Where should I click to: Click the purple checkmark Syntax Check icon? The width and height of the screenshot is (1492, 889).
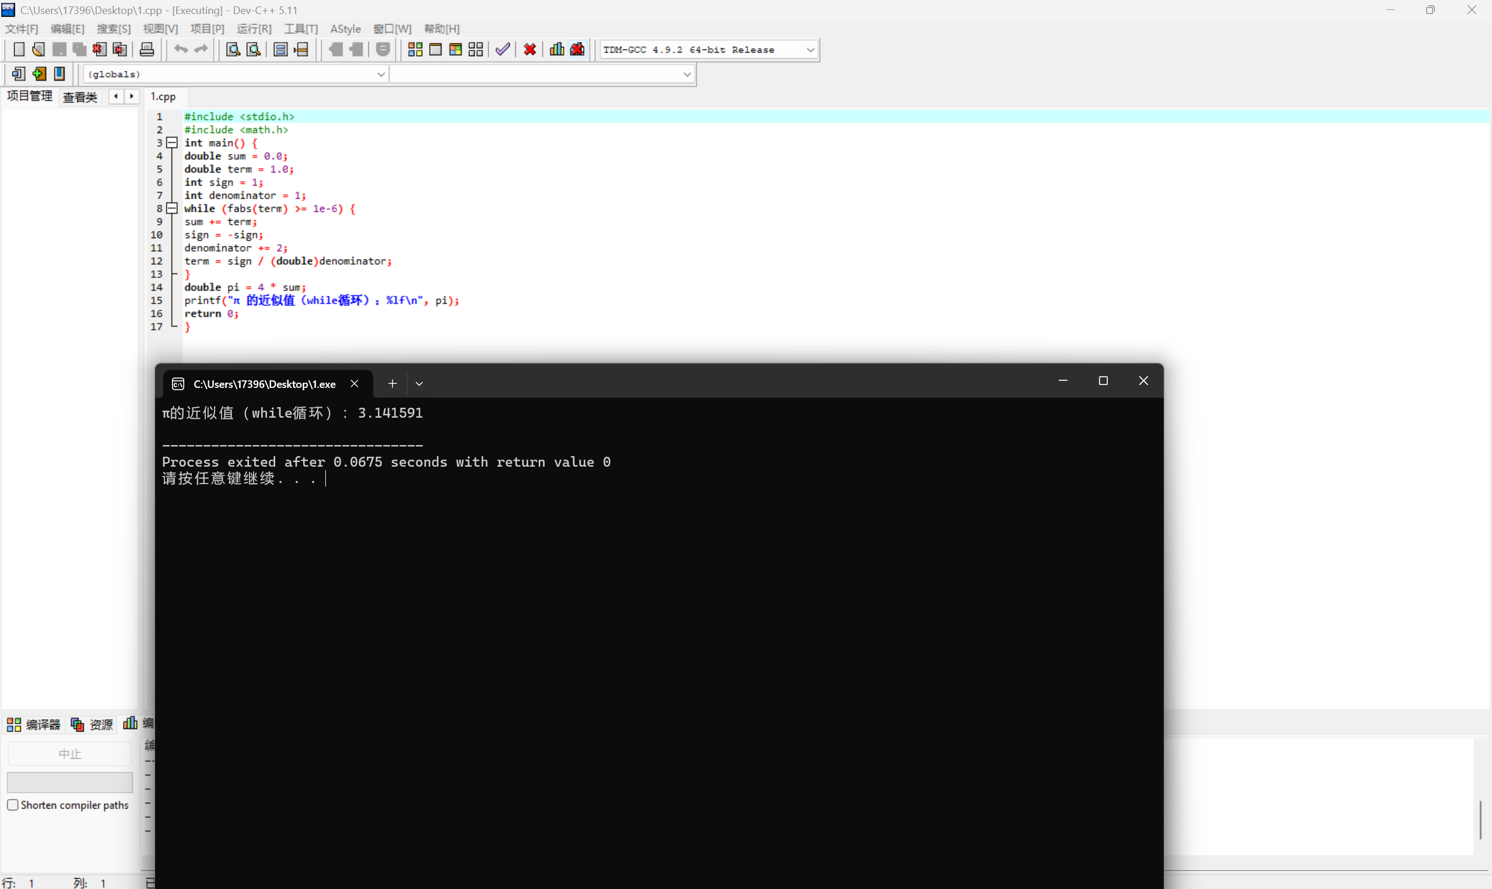tap(503, 50)
